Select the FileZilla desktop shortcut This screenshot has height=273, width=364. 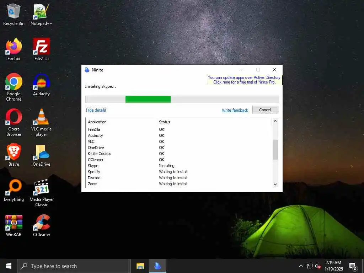tap(41, 49)
